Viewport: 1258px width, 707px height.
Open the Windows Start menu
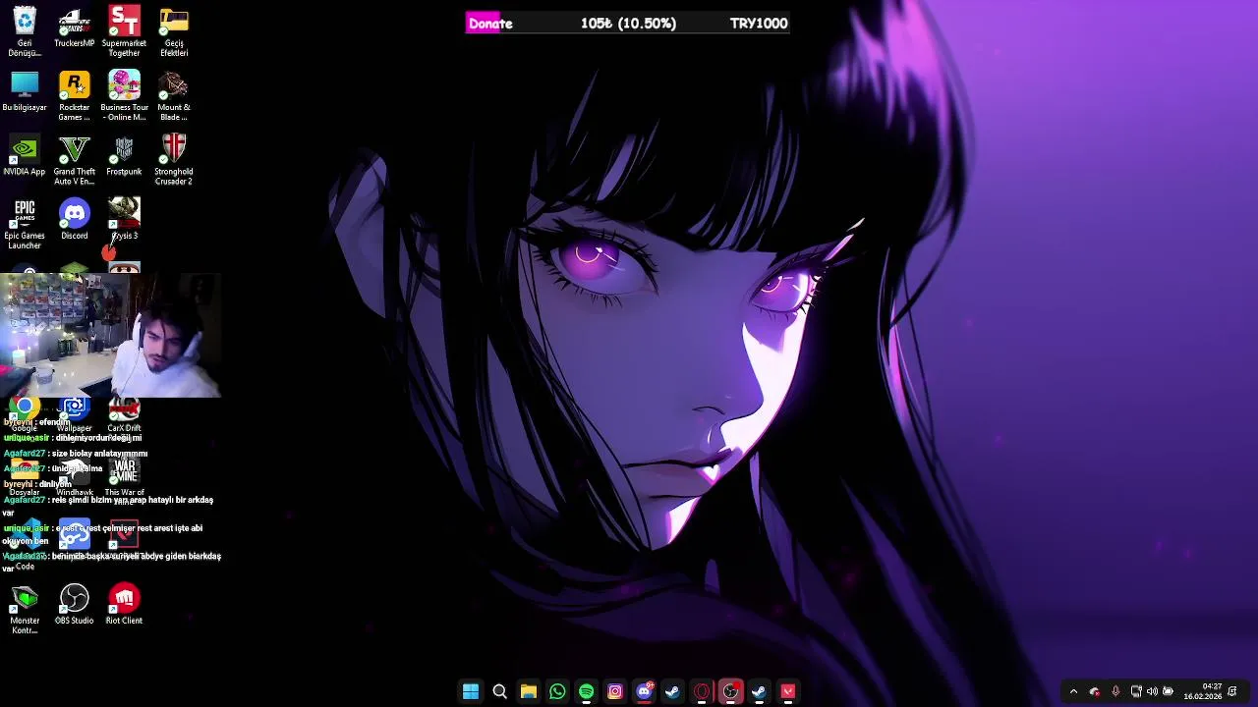click(x=471, y=691)
